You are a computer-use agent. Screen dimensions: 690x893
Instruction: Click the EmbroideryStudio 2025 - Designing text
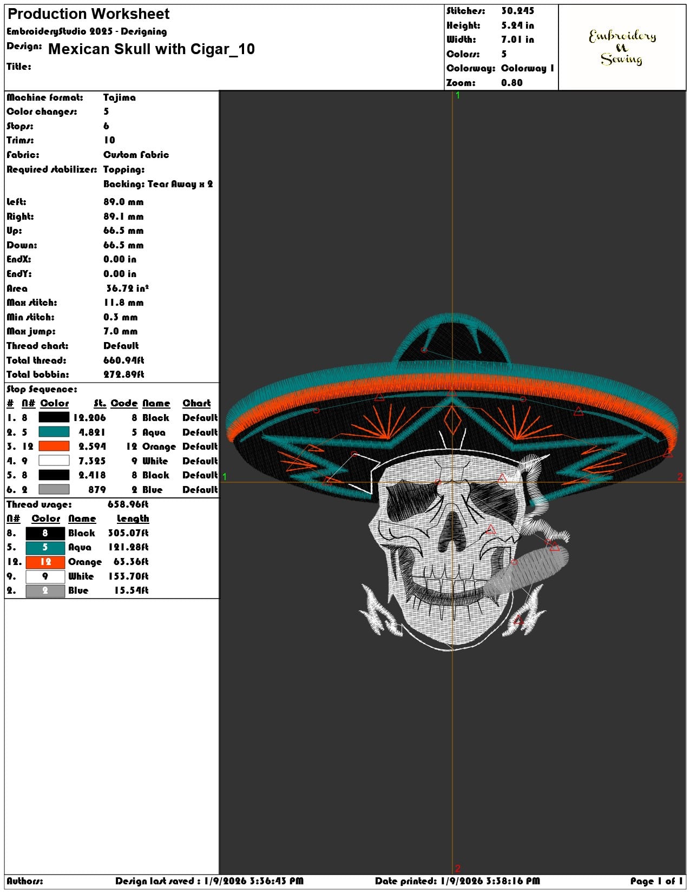(87, 31)
